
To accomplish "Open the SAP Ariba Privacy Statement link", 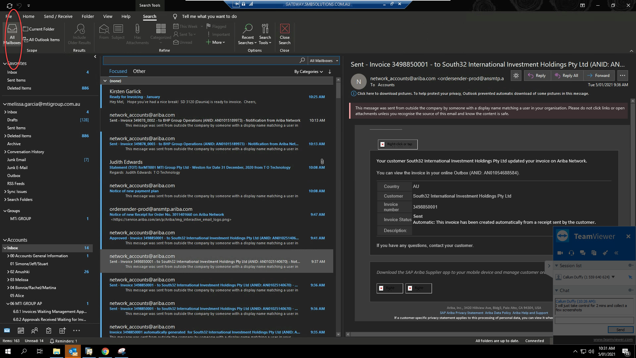I will [x=461, y=313].
